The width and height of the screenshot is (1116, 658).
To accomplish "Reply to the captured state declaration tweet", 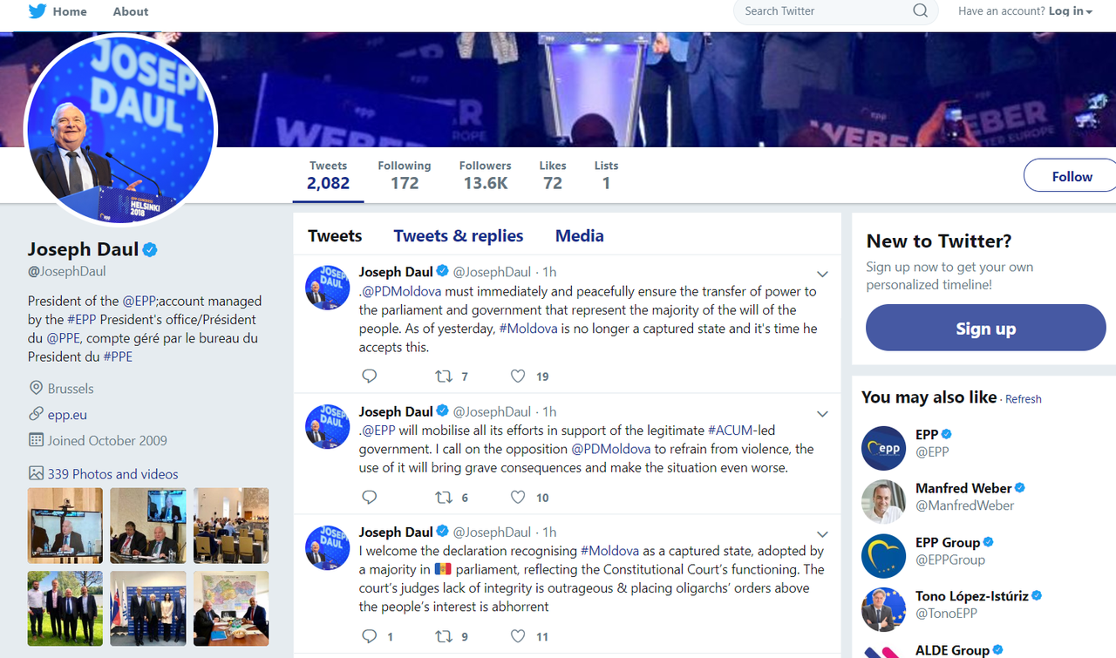I will click(370, 636).
